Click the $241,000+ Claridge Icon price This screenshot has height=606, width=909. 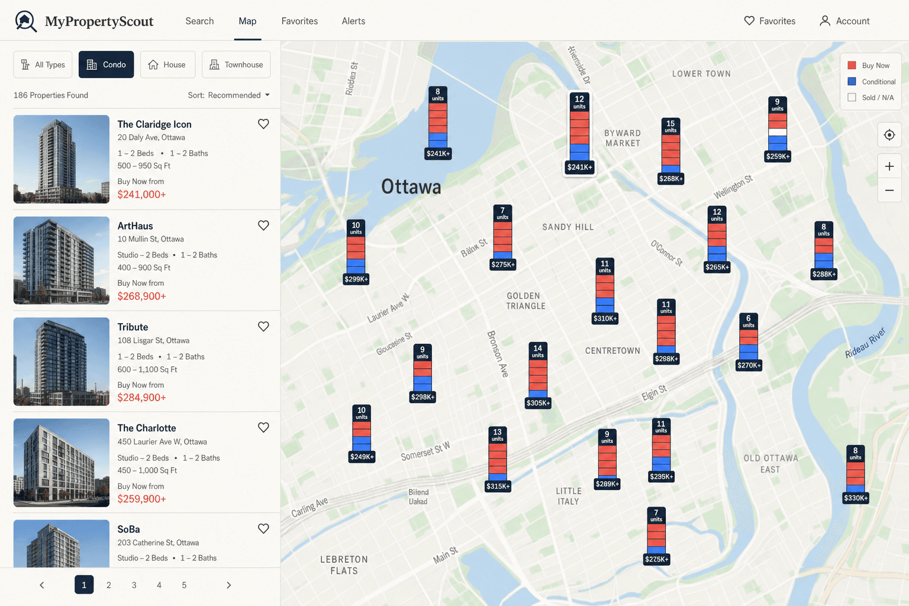click(x=141, y=195)
